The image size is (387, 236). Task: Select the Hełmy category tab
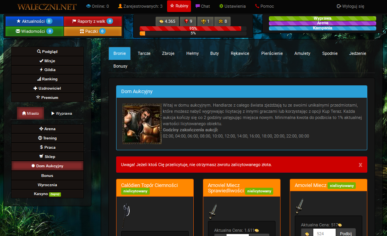click(x=193, y=53)
